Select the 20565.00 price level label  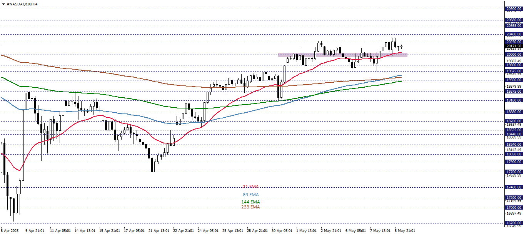click(x=514, y=26)
